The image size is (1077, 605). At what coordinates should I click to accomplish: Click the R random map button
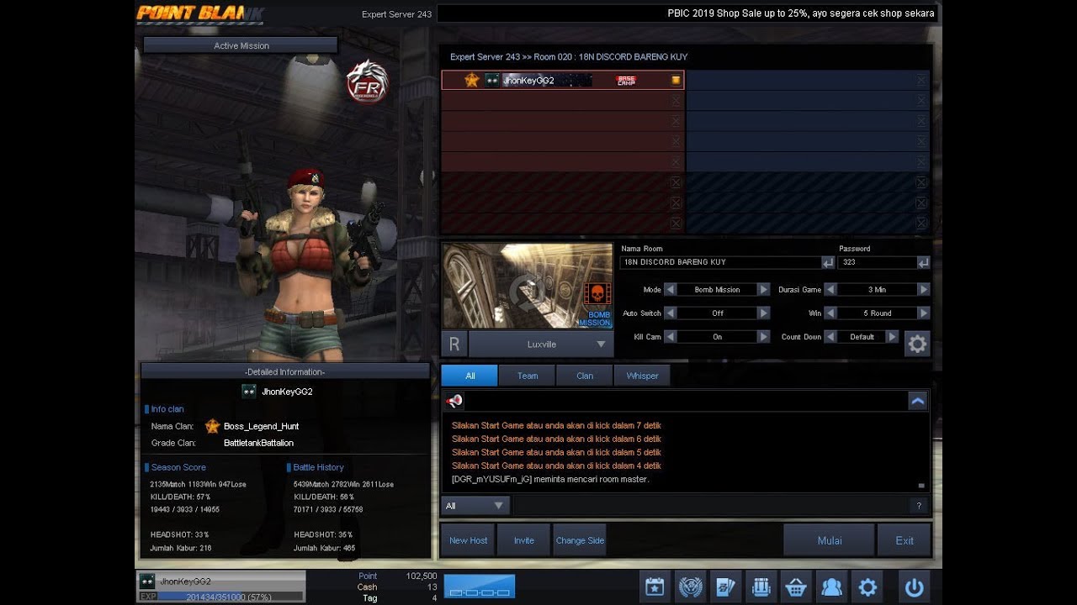(x=454, y=344)
